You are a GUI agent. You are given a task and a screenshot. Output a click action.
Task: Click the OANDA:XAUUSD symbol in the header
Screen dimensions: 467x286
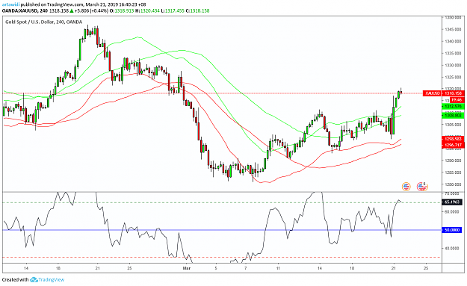point(19,10)
